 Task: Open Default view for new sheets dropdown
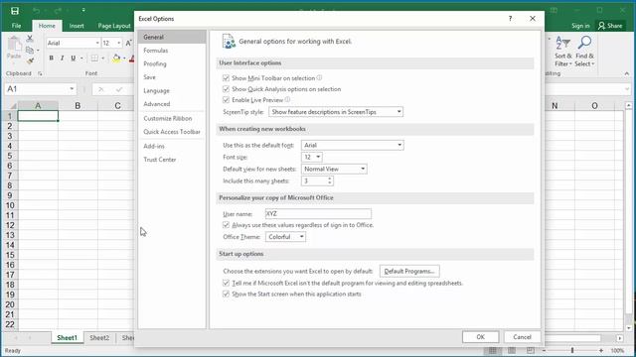click(x=334, y=169)
